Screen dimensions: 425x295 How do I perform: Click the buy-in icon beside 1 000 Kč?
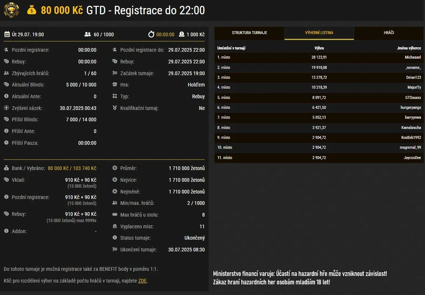point(182,34)
